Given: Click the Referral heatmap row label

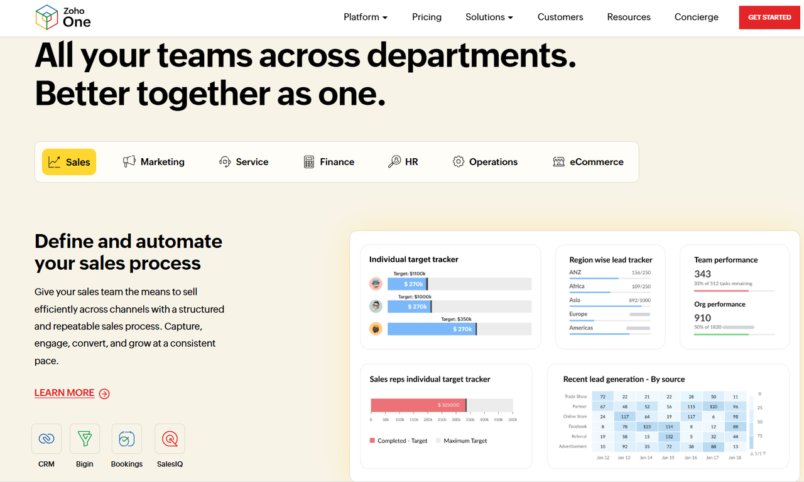Looking at the screenshot, I should tap(579, 437).
